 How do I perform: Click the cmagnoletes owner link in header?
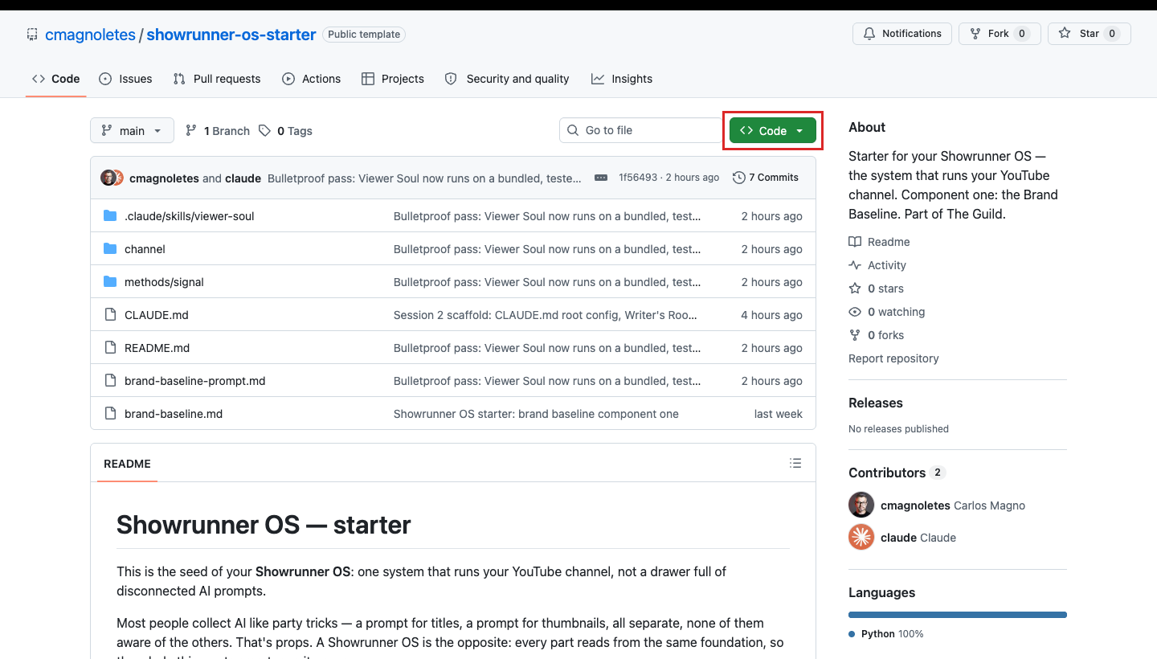[x=90, y=35]
